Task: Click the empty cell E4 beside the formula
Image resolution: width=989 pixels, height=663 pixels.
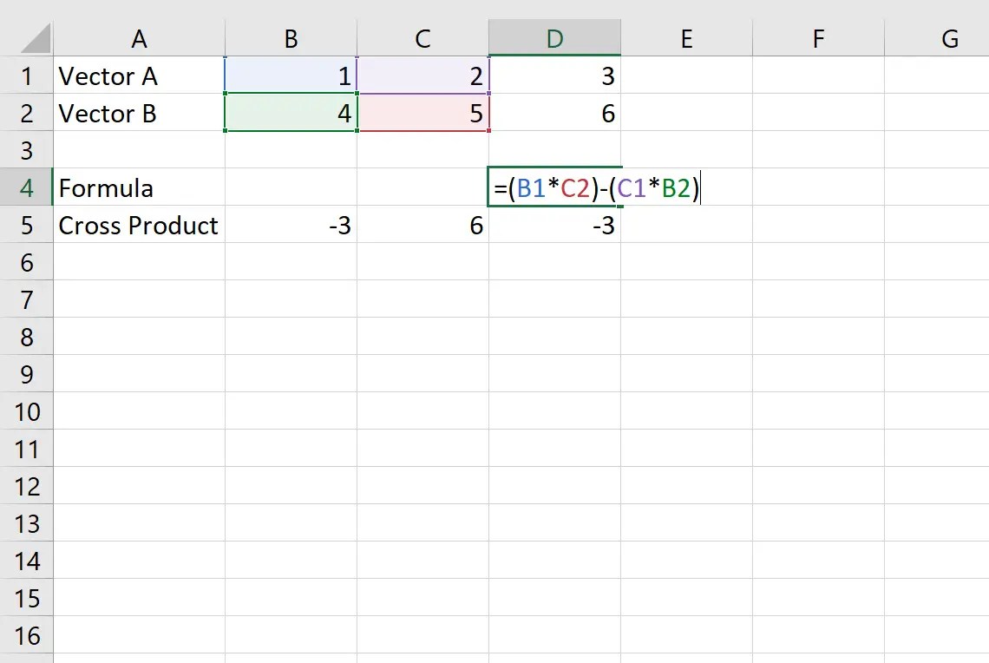Action: (x=686, y=188)
